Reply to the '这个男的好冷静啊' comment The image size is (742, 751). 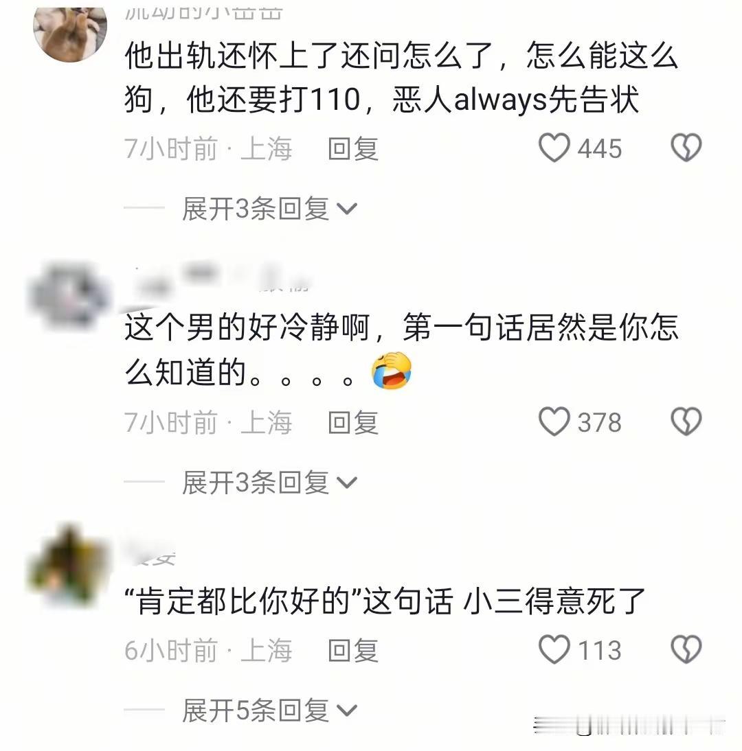coord(353,422)
